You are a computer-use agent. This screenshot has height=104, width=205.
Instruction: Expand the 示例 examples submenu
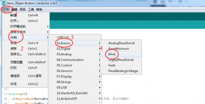26,38
